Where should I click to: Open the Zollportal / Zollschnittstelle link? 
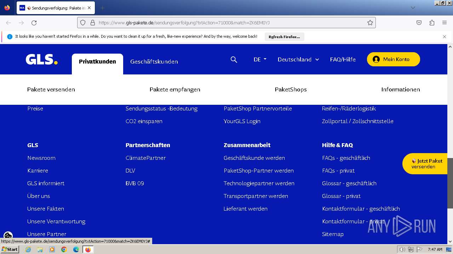point(358,121)
